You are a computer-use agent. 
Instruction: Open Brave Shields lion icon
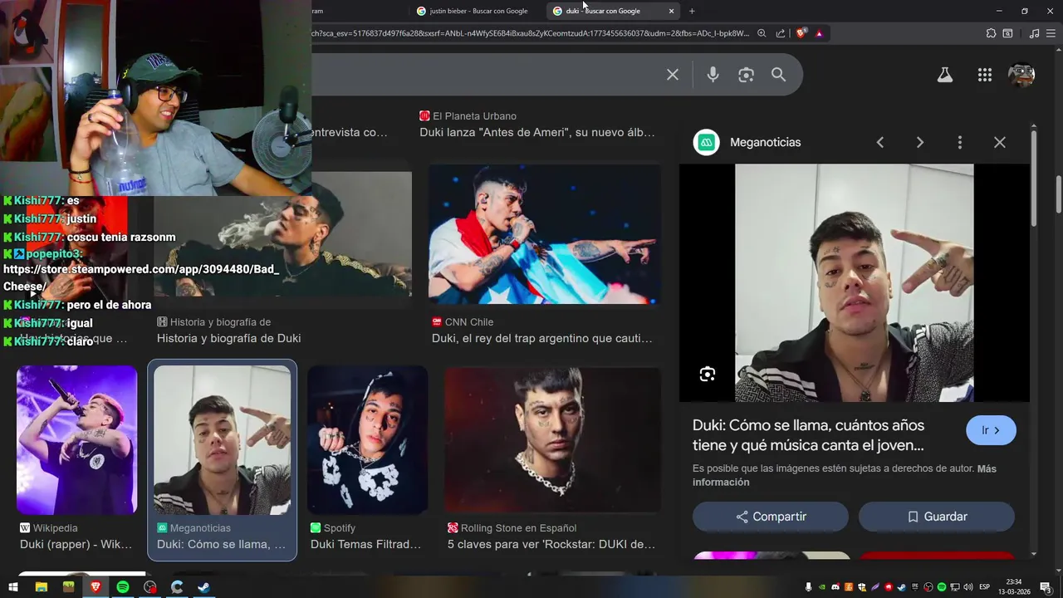[x=801, y=33]
